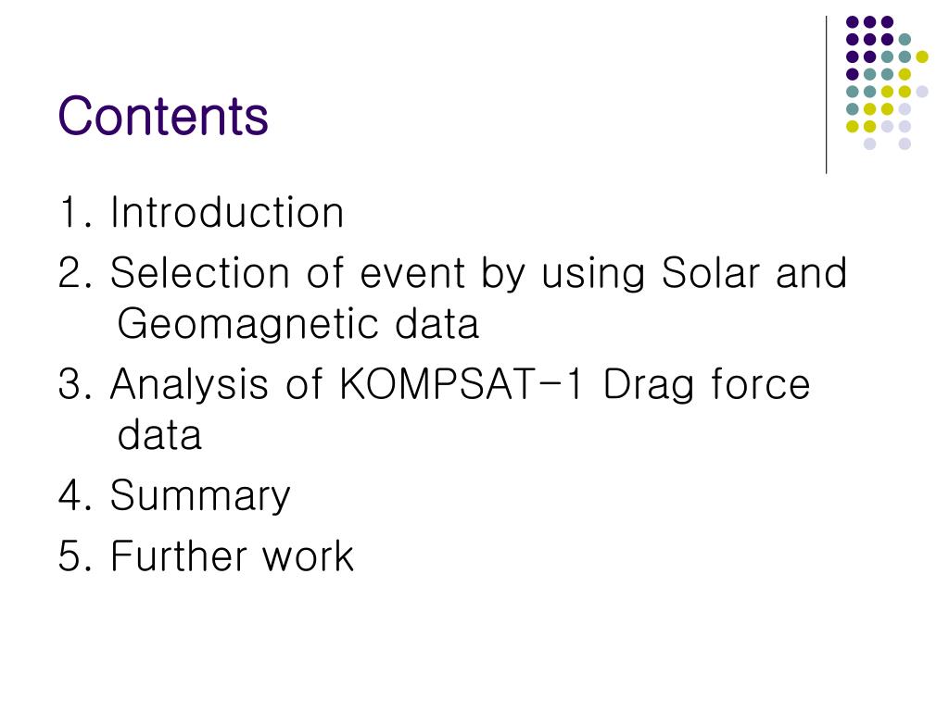Click the dotted decoration graphic
This screenshot has width=949, height=711.
[887, 82]
